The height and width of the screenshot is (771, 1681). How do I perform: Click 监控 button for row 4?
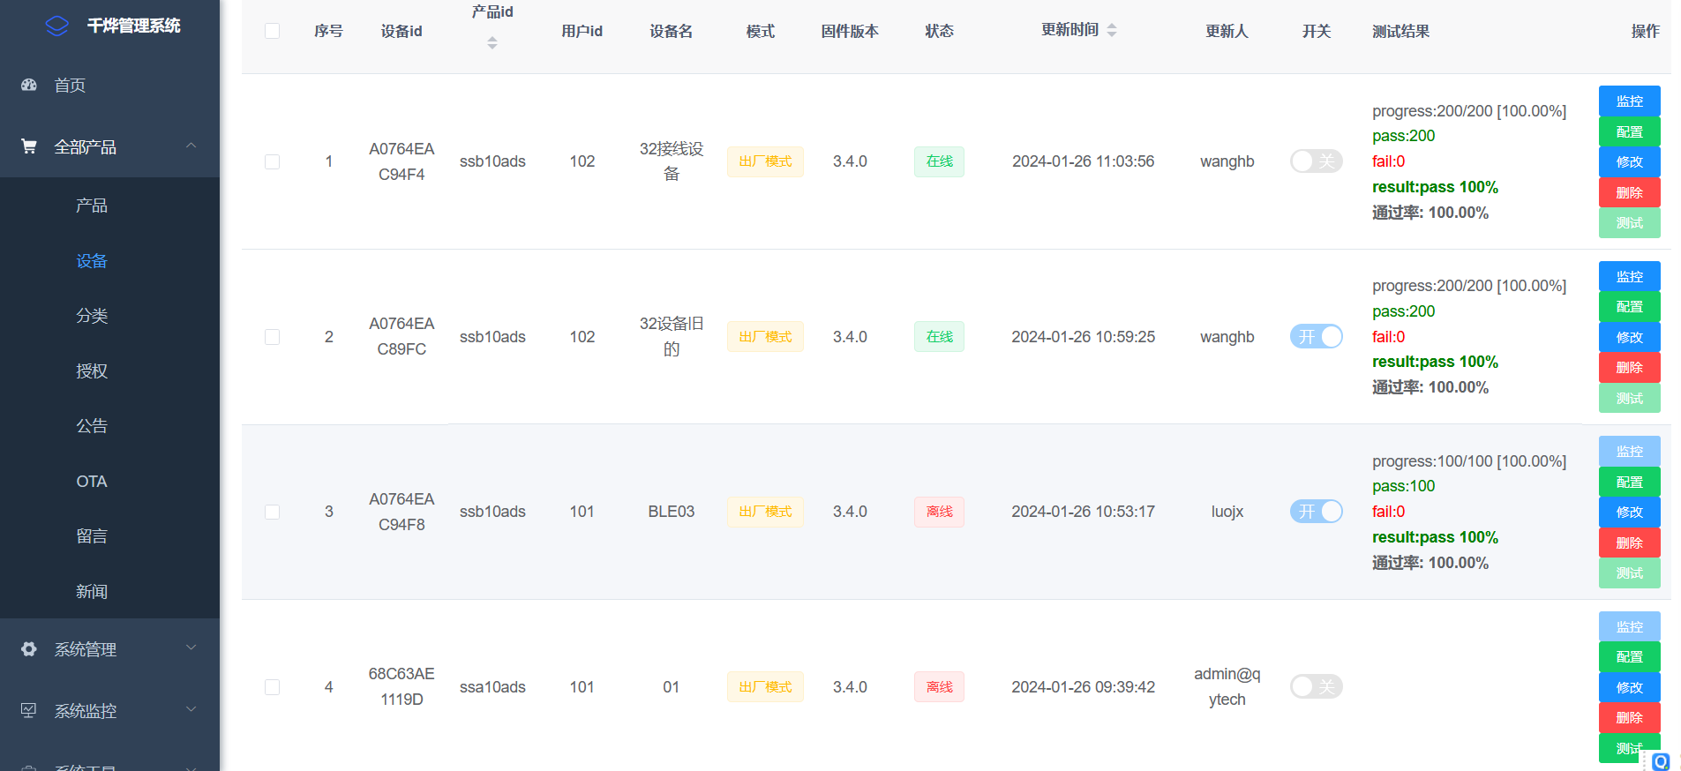pyautogui.click(x=1629, y=626)
